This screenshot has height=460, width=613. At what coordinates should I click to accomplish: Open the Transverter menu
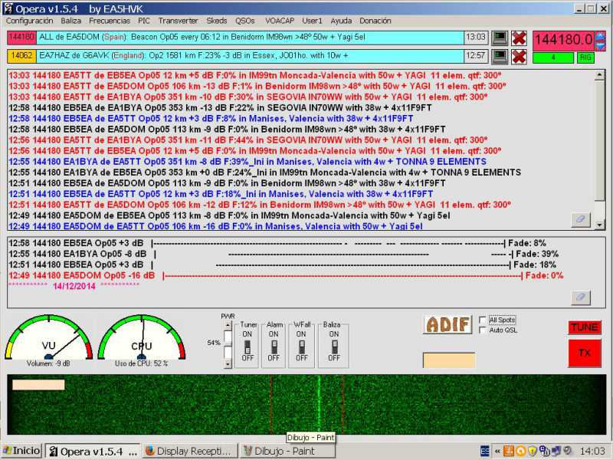pyautogui.click(x=178, y=21)
